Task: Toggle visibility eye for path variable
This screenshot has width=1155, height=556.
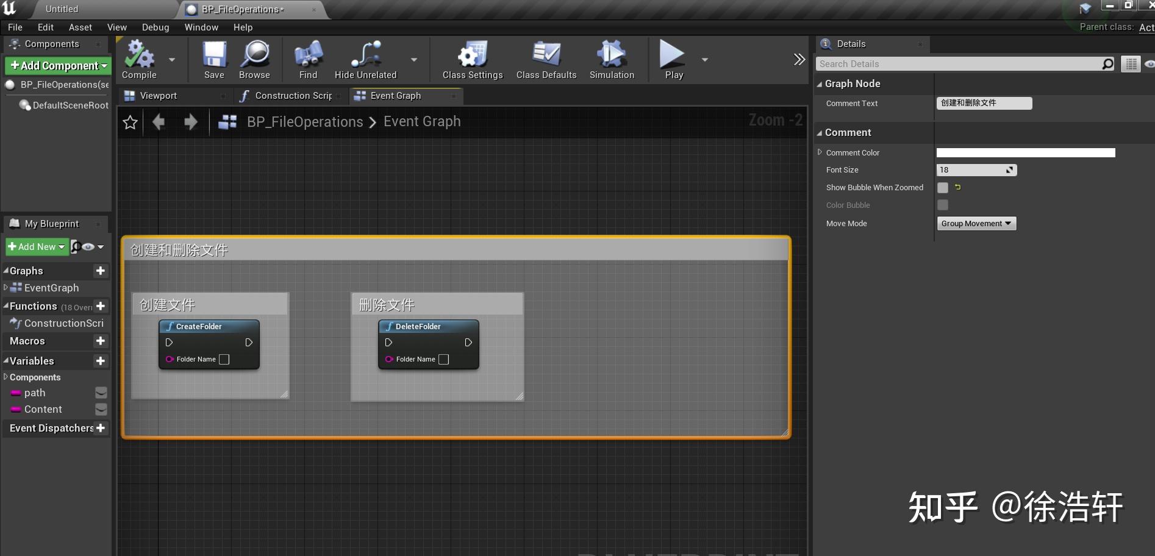Action: point(101,393)
